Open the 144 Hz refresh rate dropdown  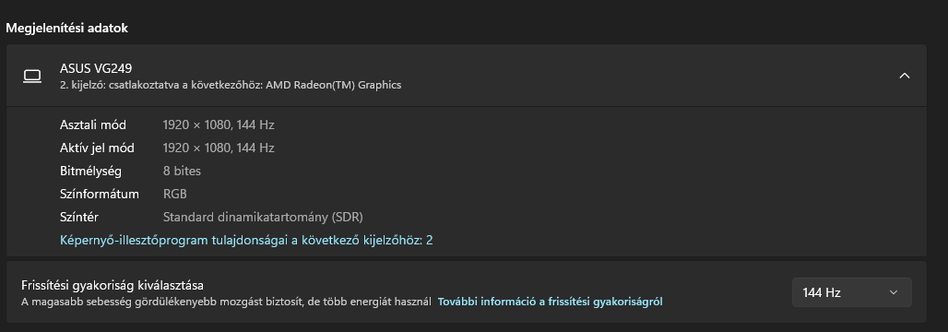coord(851,292)
